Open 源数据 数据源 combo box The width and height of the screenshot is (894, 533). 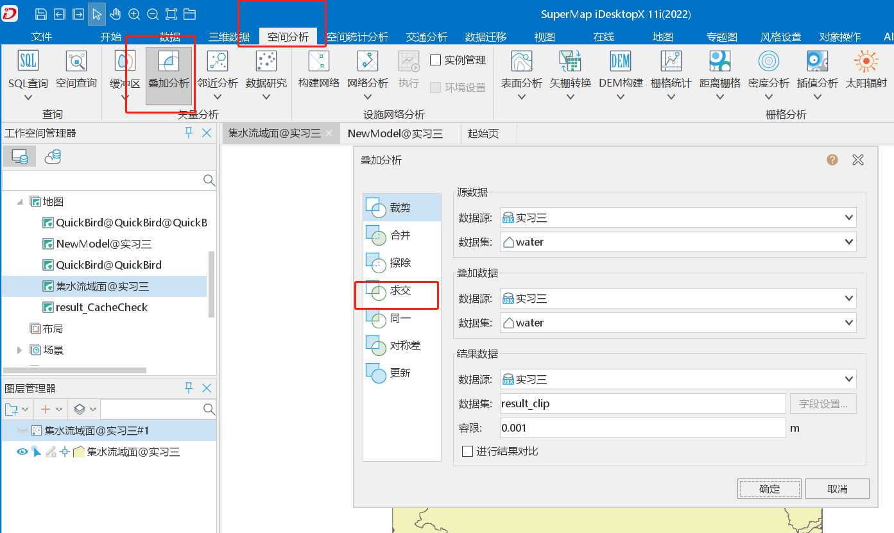point(678,217)
